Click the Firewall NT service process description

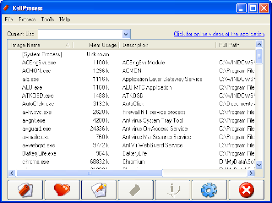154,112
